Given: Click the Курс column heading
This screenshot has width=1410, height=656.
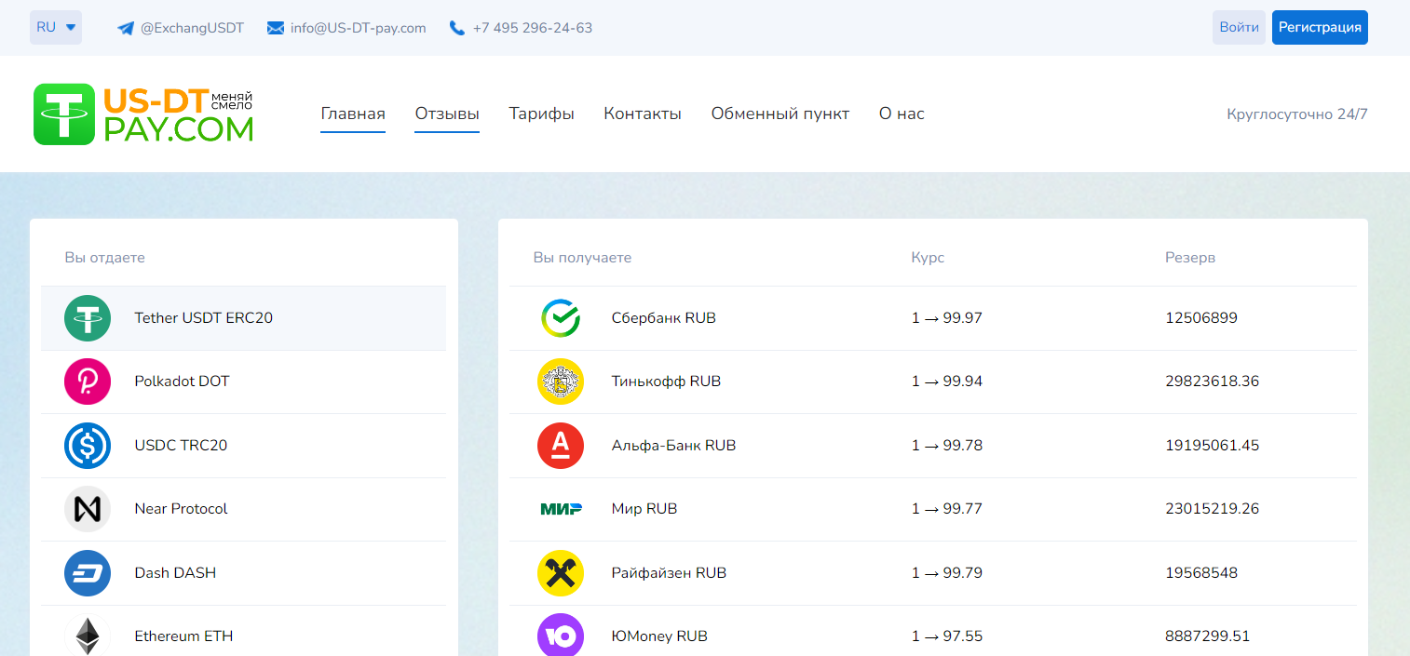Looking at the screenshot, I should 928,258.
